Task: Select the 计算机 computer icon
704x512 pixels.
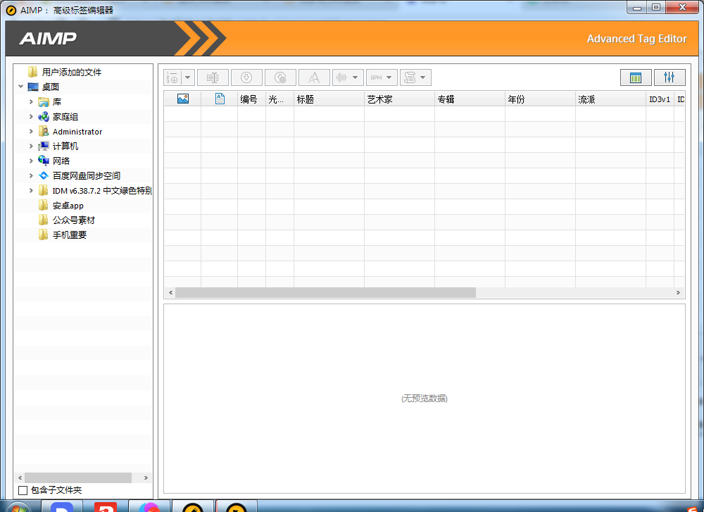Action: pos(44,146)
